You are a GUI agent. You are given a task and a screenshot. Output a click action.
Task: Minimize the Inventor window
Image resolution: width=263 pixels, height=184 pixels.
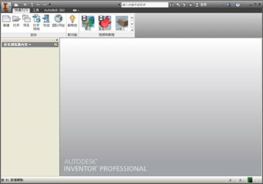pyautogui.click(x=251, y=4)
